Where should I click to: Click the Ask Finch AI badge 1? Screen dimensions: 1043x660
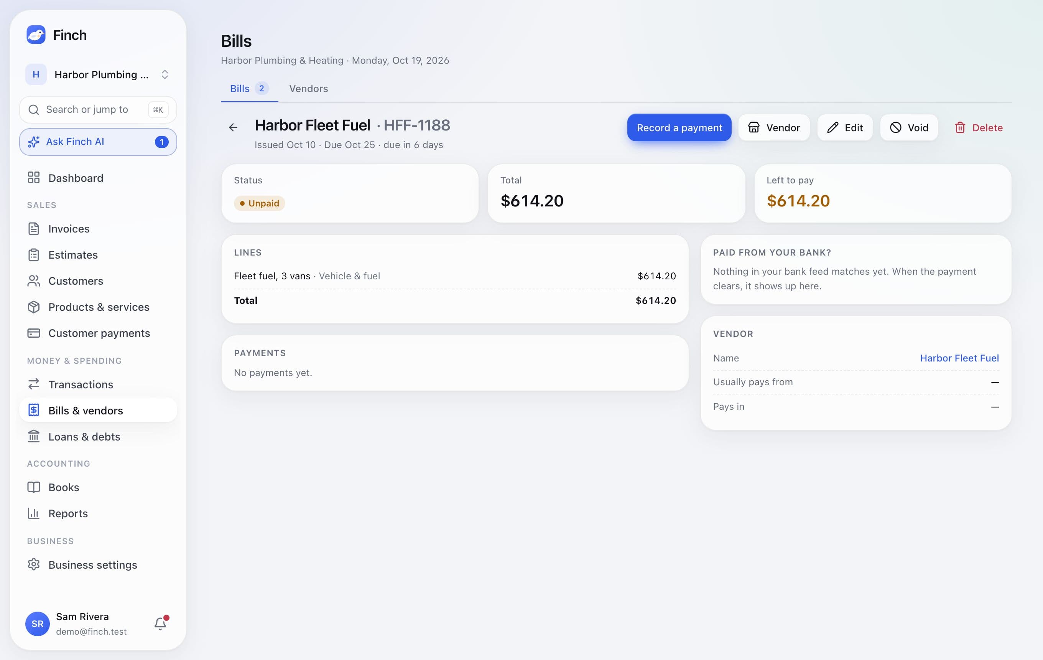[161, 142]
